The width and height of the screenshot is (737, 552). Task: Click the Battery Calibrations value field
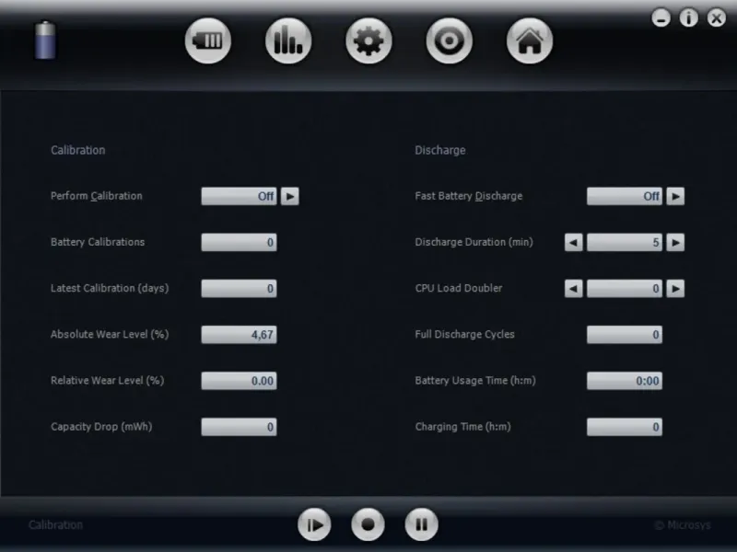239,242
